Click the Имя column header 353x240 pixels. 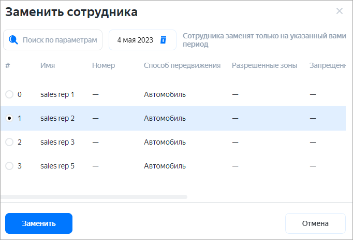pyautogui.click(x=48, y=65)
